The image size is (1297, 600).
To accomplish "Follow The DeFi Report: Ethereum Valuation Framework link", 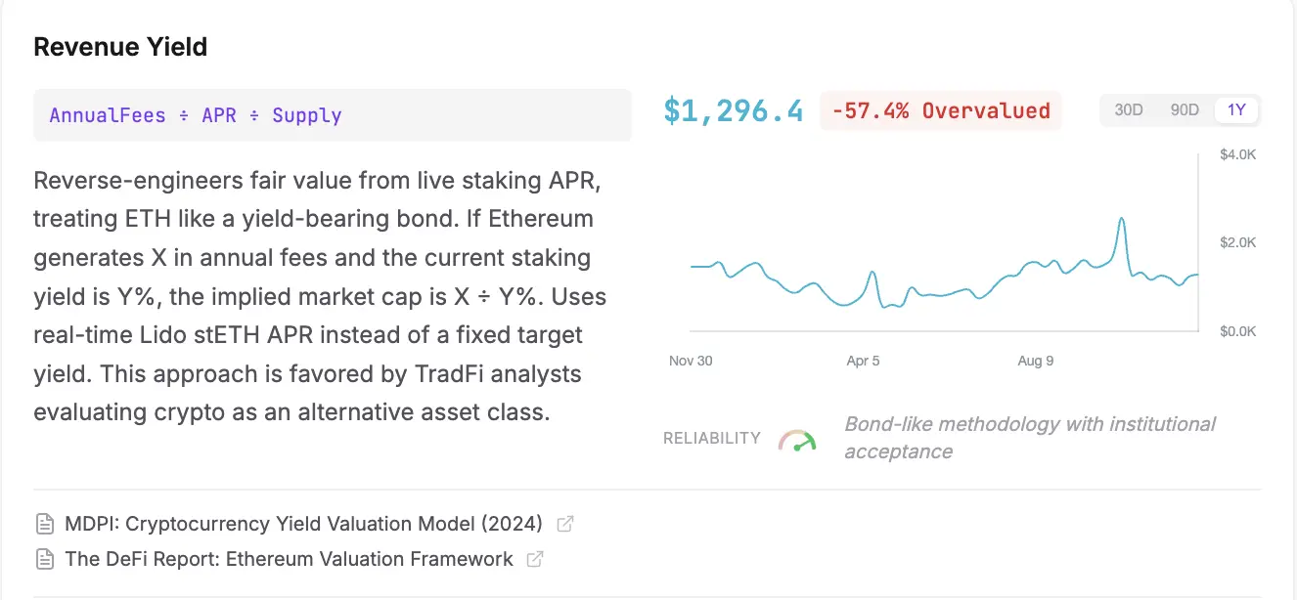I will point(288,559).
